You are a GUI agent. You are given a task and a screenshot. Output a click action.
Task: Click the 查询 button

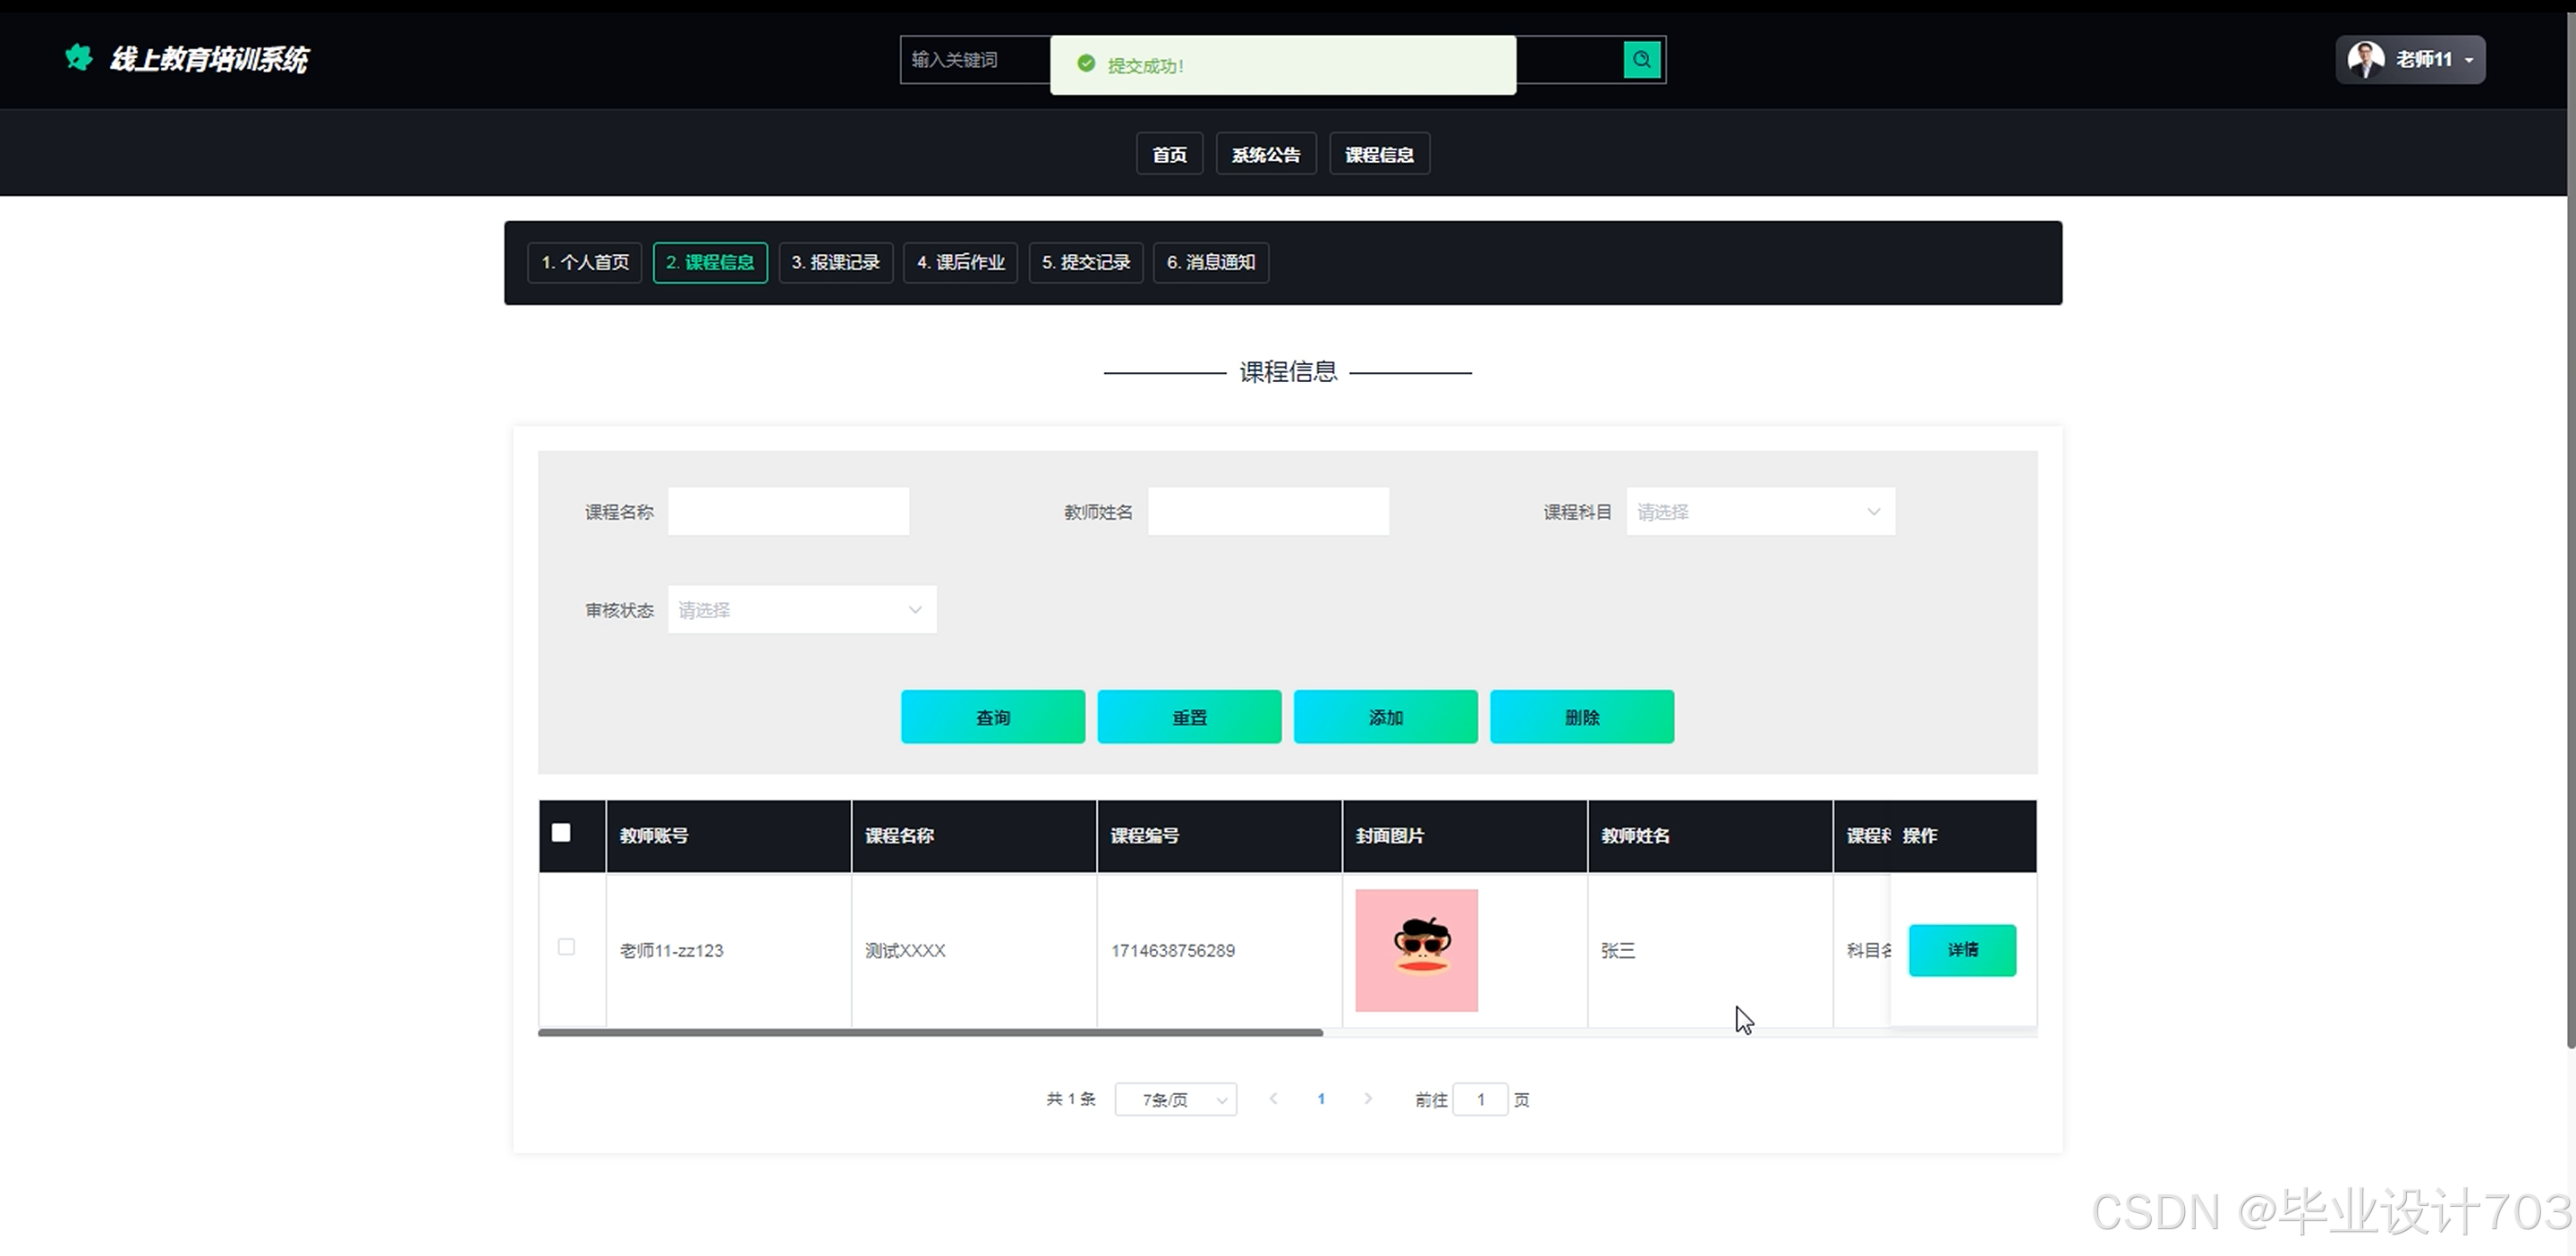(x=992, y=717)
